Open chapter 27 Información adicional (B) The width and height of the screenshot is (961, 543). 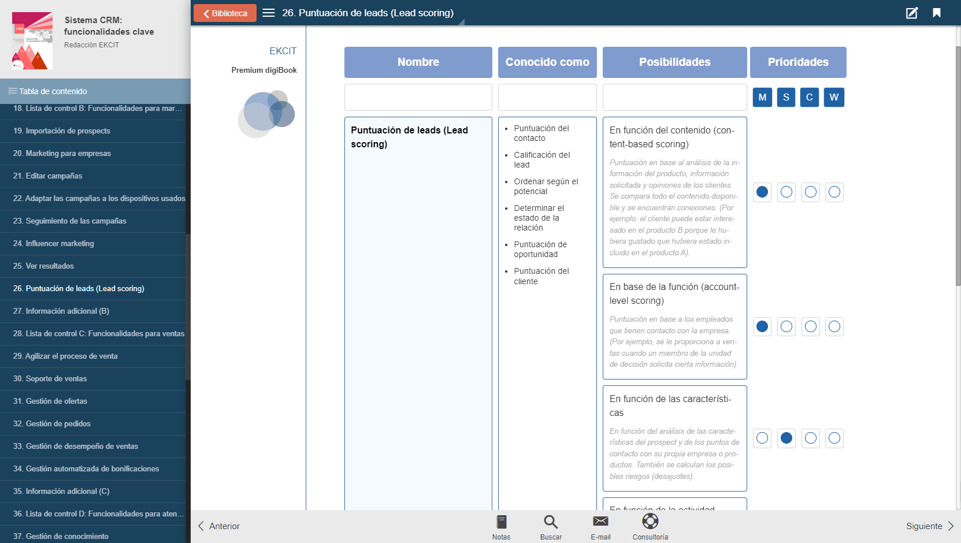click(92, 311)
